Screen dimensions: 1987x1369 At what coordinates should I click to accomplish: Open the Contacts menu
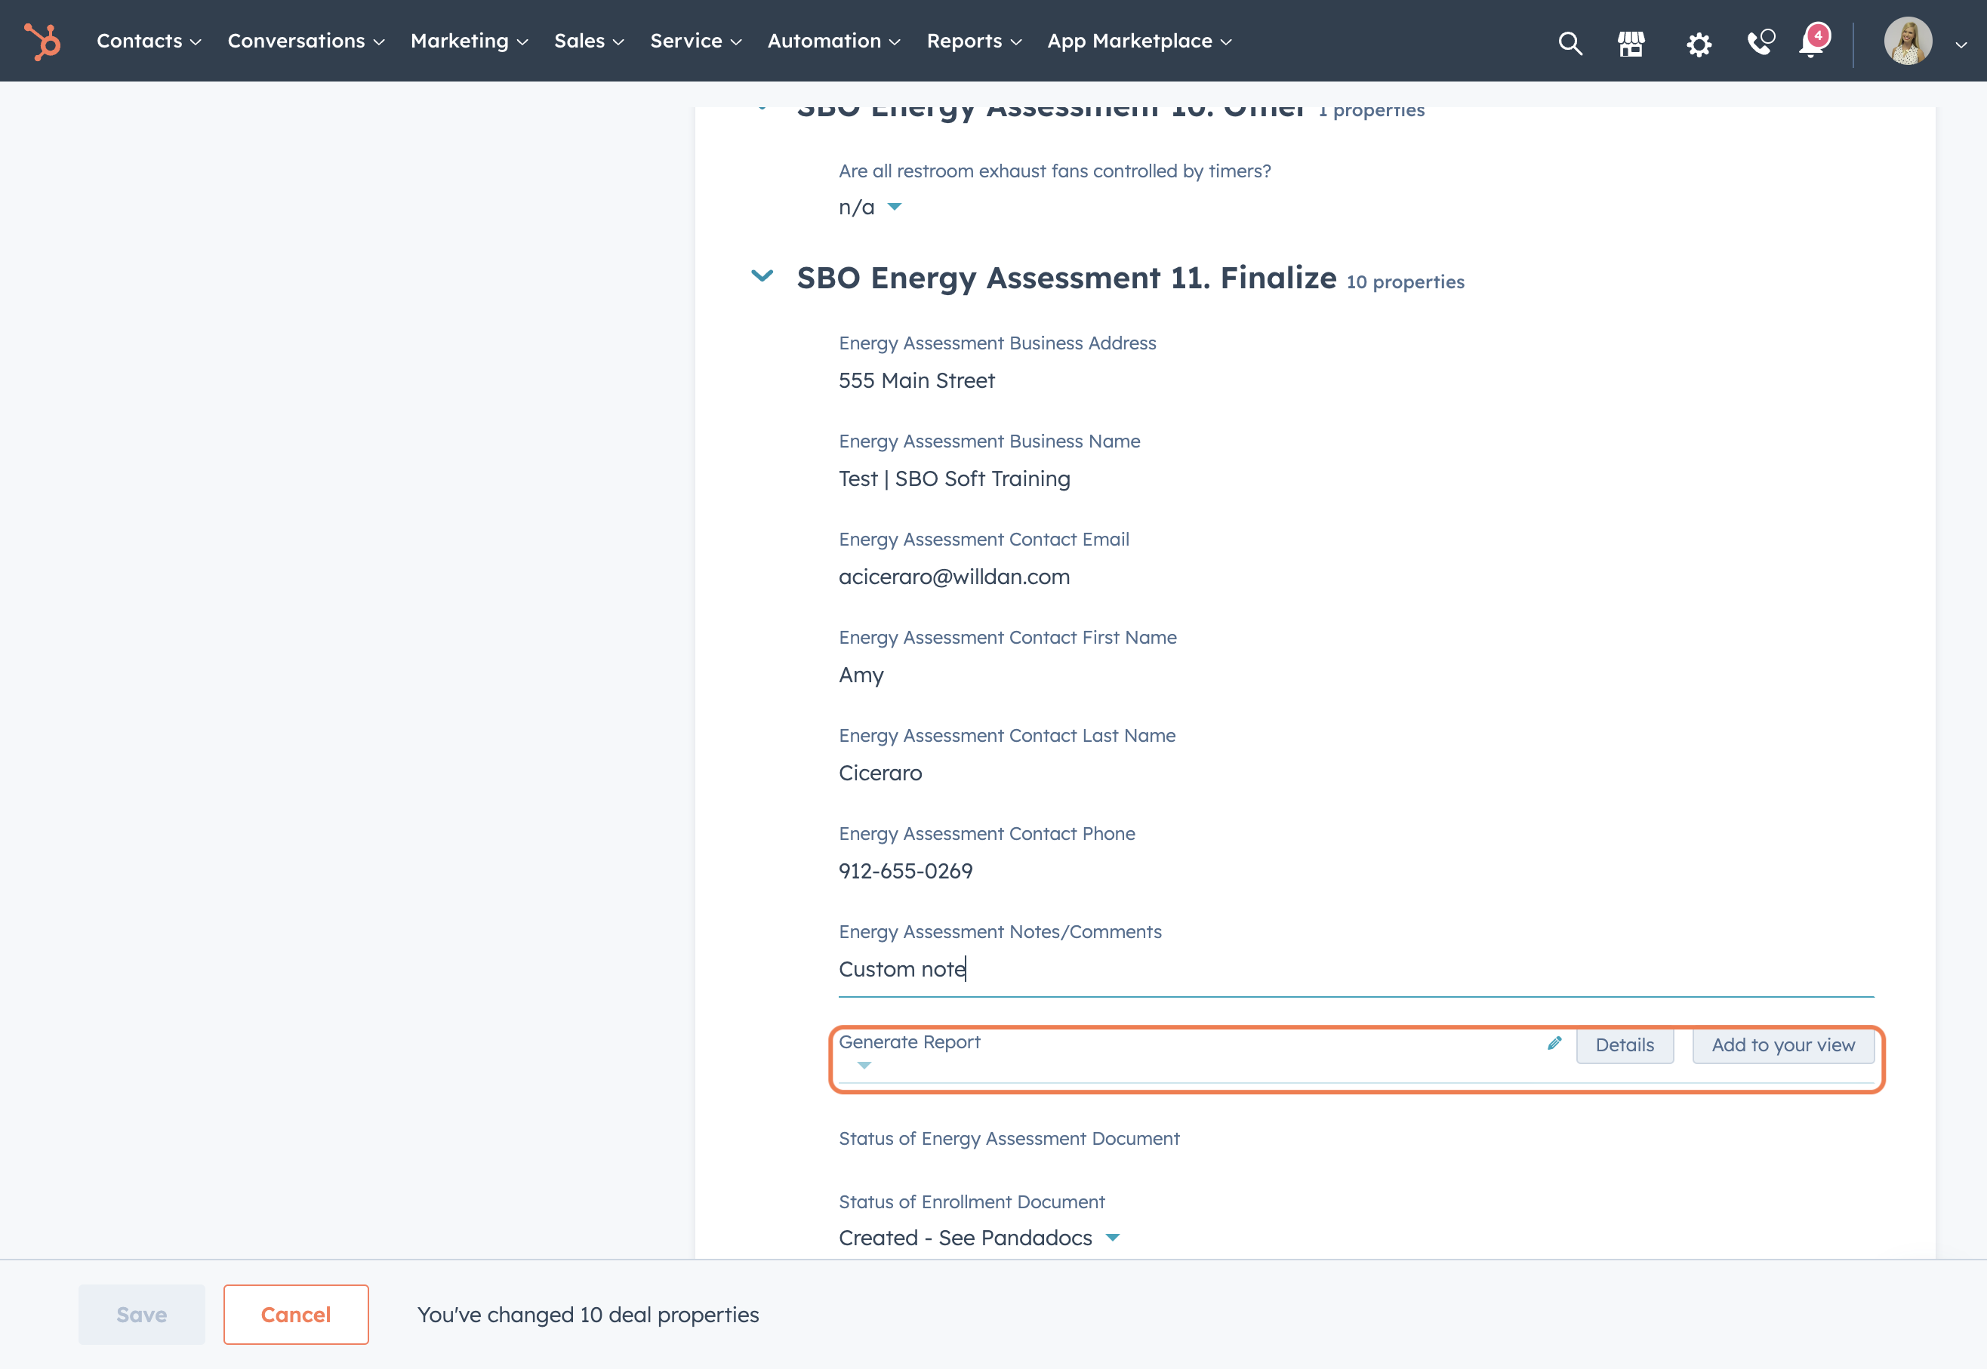click(149, 42)
